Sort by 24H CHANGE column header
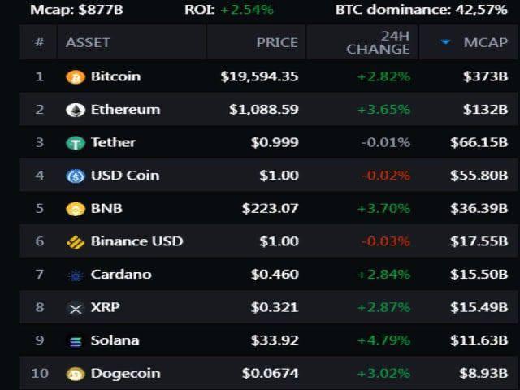This screenshot has width=520, height=390. tap(378, 42)
